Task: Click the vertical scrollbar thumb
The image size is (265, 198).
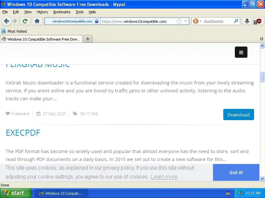Action: tap(262, 77)
